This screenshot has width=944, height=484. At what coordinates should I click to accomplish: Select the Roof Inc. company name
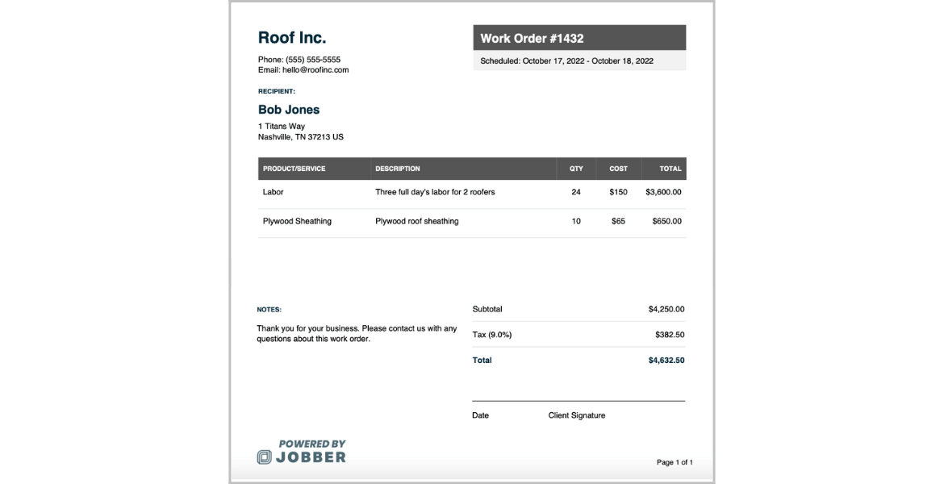292,38
